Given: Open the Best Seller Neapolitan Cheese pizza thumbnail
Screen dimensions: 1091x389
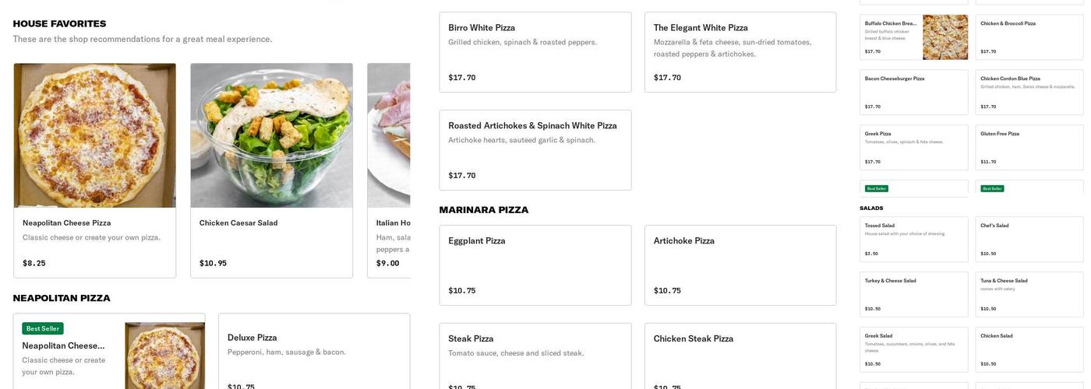Looking at the screenshot, I should click(164, 356).
